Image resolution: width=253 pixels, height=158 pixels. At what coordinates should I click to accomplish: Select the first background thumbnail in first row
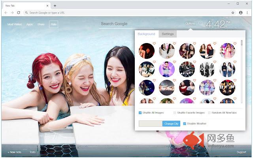pos(147,51)
